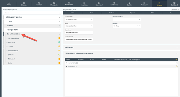Open the Geschäftsstelle dropdown

(x=79, y=19)
